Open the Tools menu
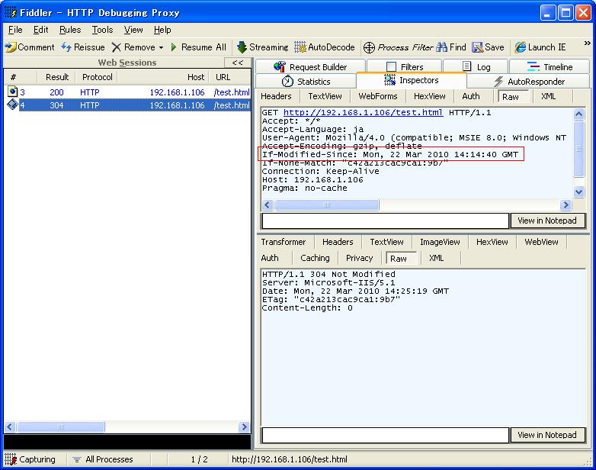The width and height of the screenshot is (596, 470). click(102, 30)
